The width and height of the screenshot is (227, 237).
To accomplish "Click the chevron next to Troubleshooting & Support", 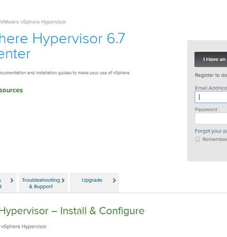I will tap(63, 180).
